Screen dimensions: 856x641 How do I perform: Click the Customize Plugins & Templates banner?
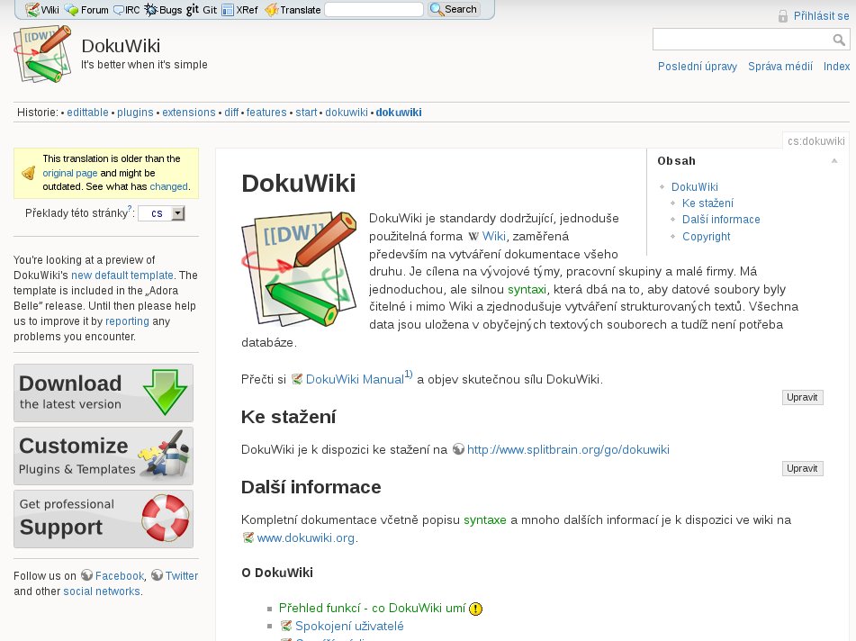pyautogui.click(x=104, y=456)
